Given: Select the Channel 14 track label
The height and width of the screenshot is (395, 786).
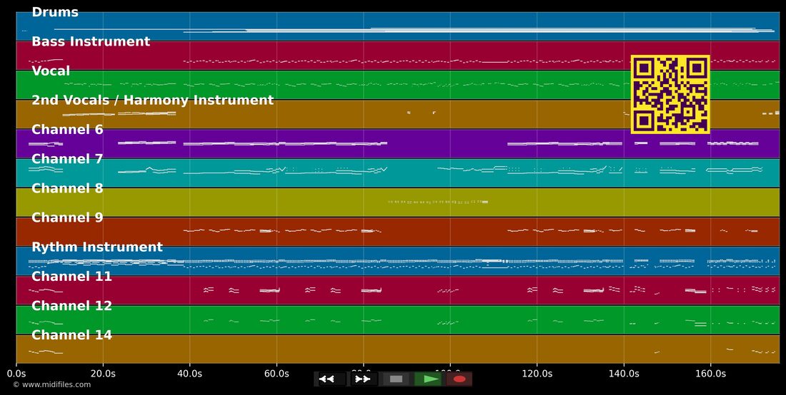Looking at the screenshot, I should pyautogui.click(x=71, y=335).
